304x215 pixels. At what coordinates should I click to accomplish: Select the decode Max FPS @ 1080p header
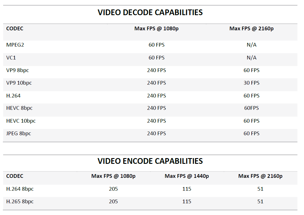point(156,29)
